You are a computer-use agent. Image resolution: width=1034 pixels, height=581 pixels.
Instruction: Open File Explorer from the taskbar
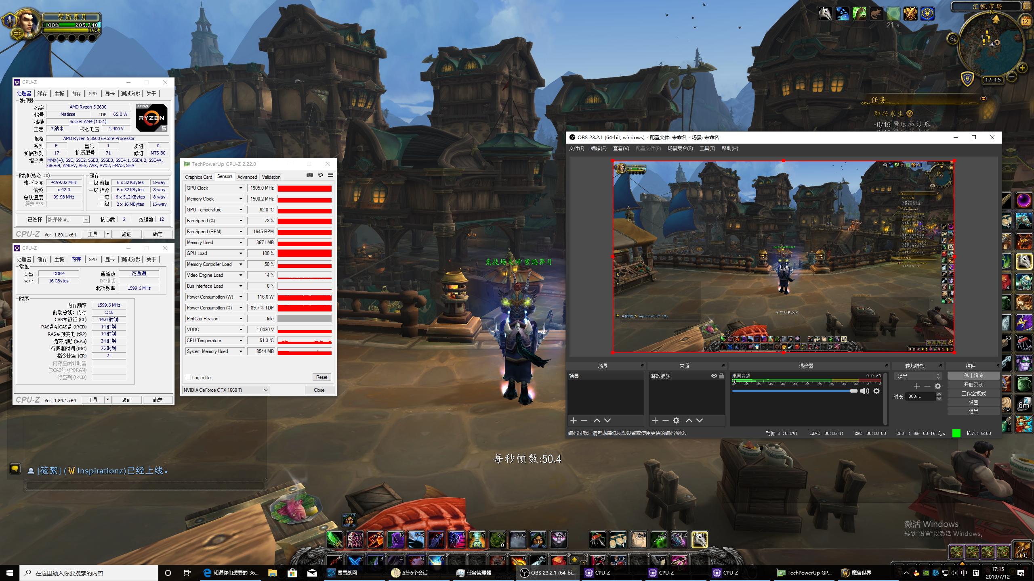coord(272,573)
